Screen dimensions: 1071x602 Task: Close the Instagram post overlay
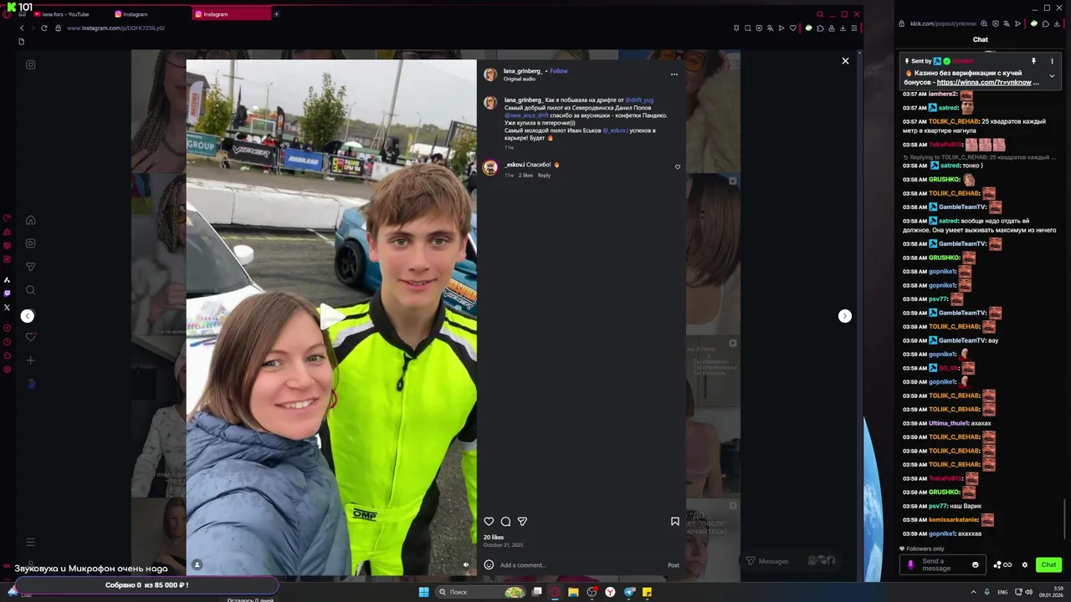coord(845,61)
